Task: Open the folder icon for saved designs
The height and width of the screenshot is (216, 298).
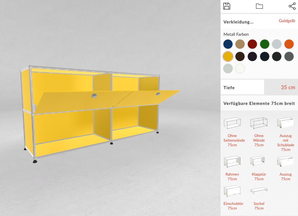Action: pyautogui.click(x=259, y=6)
